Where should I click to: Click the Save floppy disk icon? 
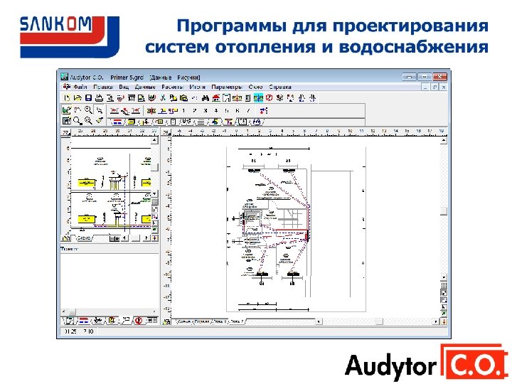tap(88, 97)
